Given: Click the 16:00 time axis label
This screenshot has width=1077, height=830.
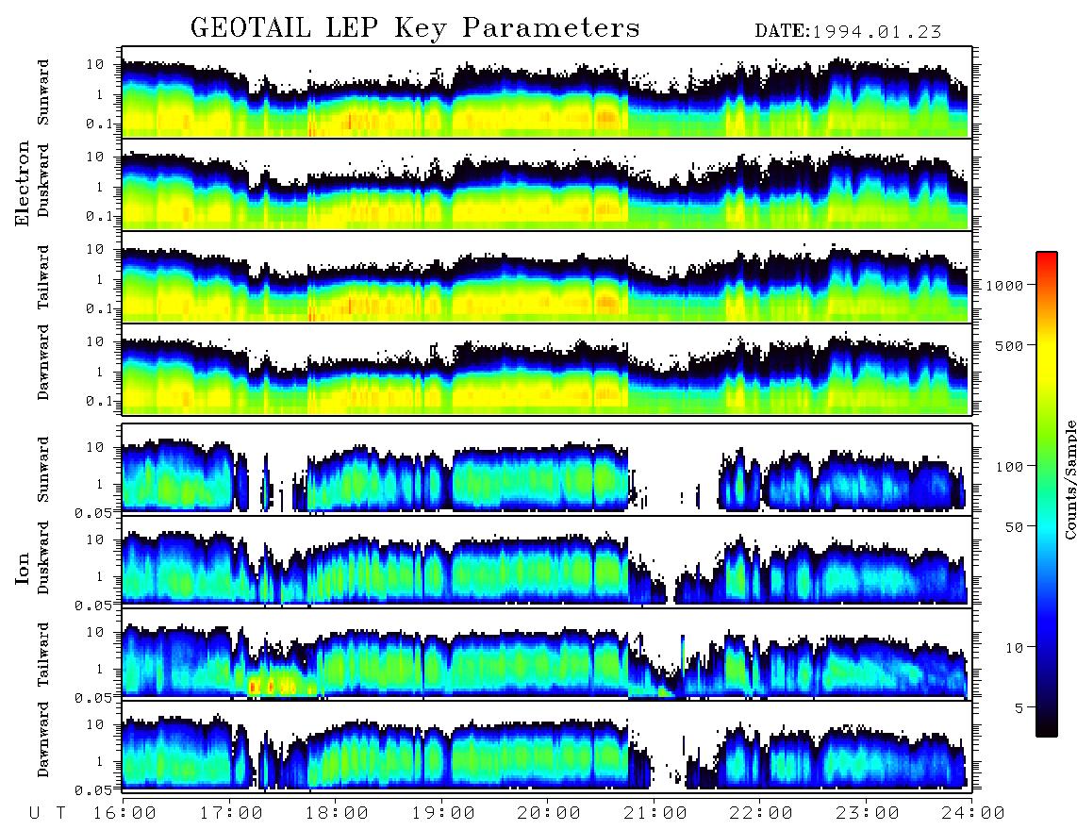Looking at the screenshot, I should pos(124,813).
